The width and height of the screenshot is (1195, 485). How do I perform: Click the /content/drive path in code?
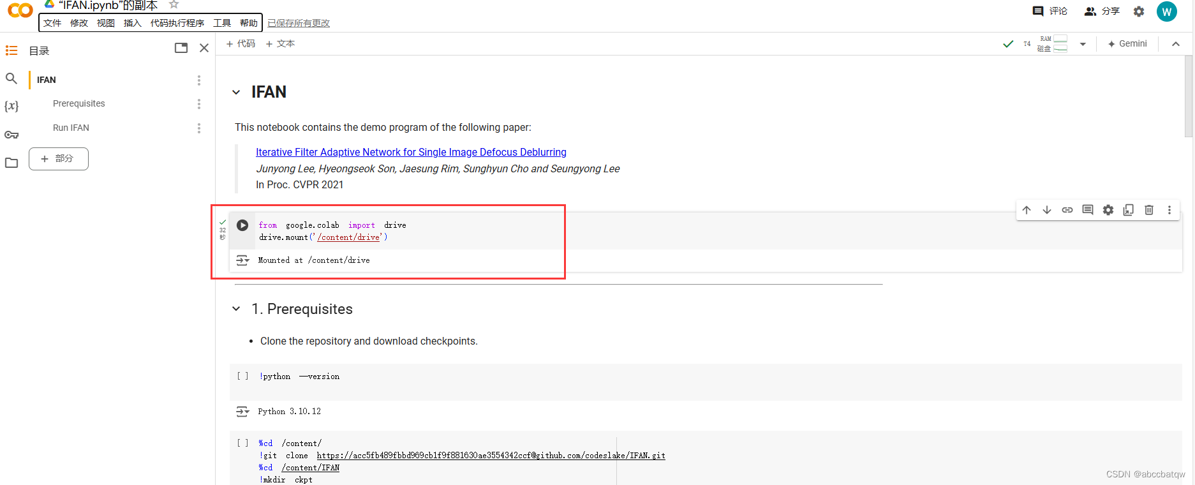coord(348,237)
